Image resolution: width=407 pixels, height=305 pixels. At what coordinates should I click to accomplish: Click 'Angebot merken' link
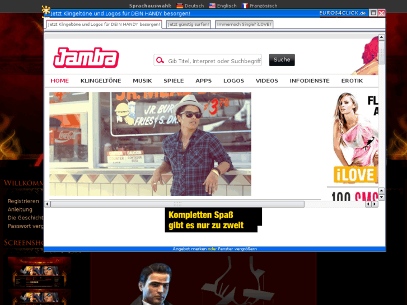189,248
